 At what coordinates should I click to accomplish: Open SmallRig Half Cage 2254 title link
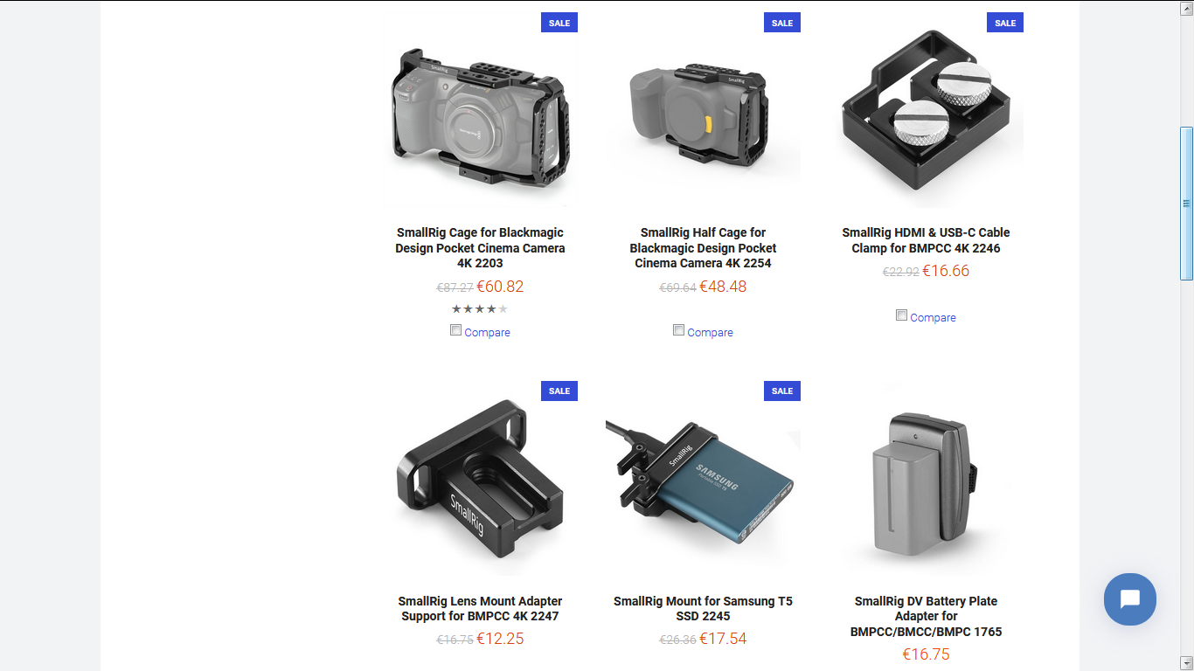(x=703, y=248)
